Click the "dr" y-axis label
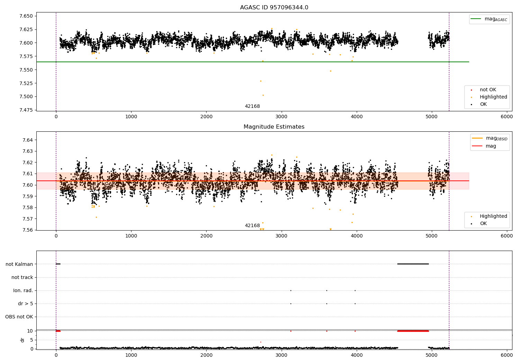The height and width of the screenshot is (363, 519). point(22,340)
